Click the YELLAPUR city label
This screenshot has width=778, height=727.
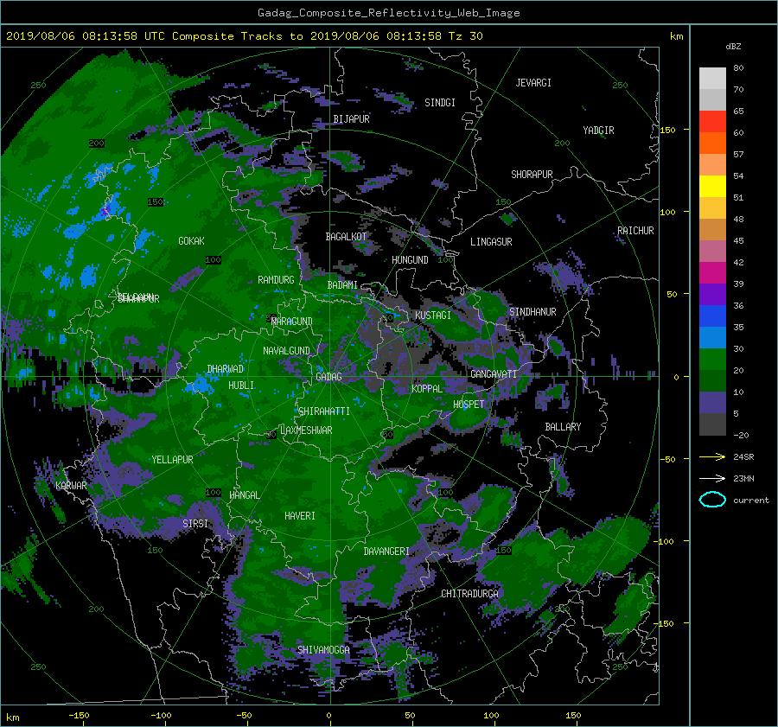172,460
